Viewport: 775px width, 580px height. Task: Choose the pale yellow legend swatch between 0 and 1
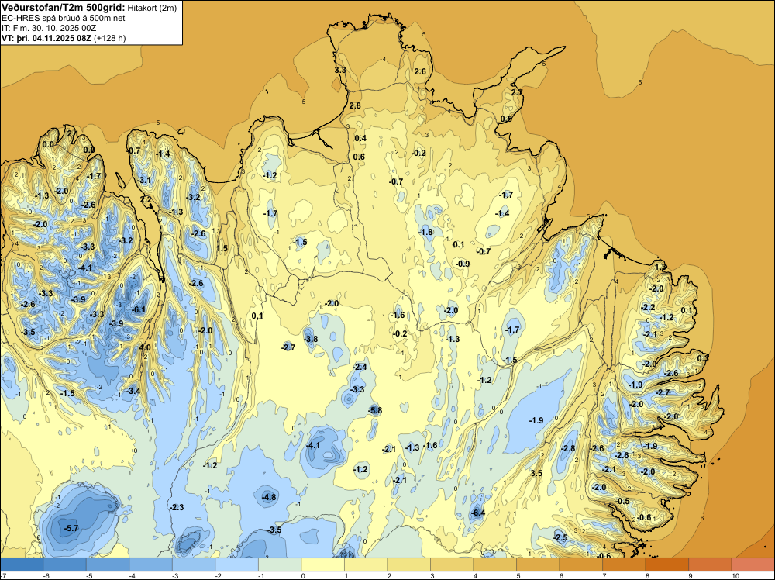coord(323,564)
